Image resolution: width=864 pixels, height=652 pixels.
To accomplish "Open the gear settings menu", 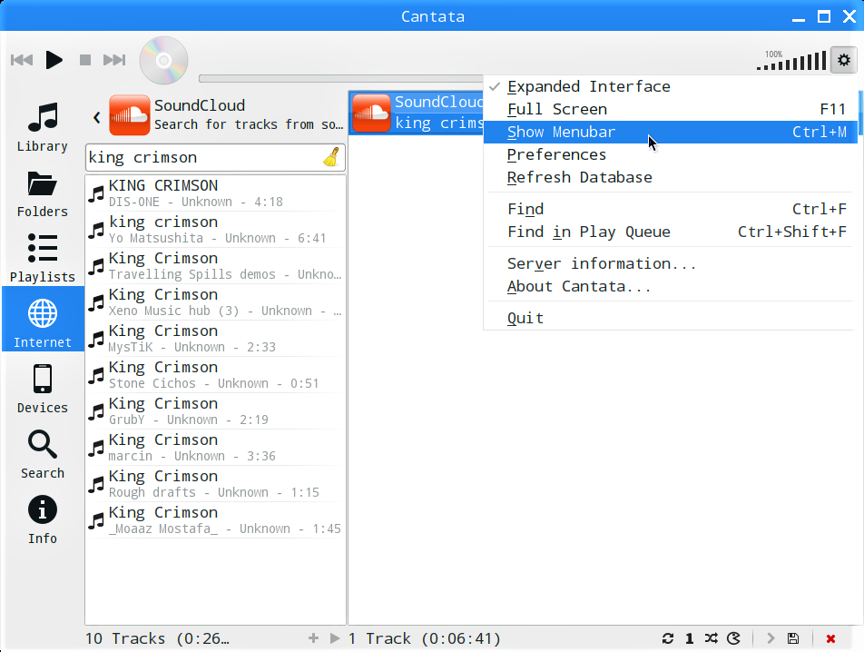I will 844,60.
